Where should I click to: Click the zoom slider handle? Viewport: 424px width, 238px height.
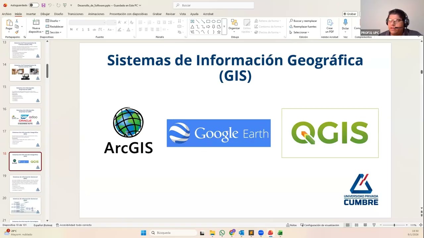[x=394, y=225]
